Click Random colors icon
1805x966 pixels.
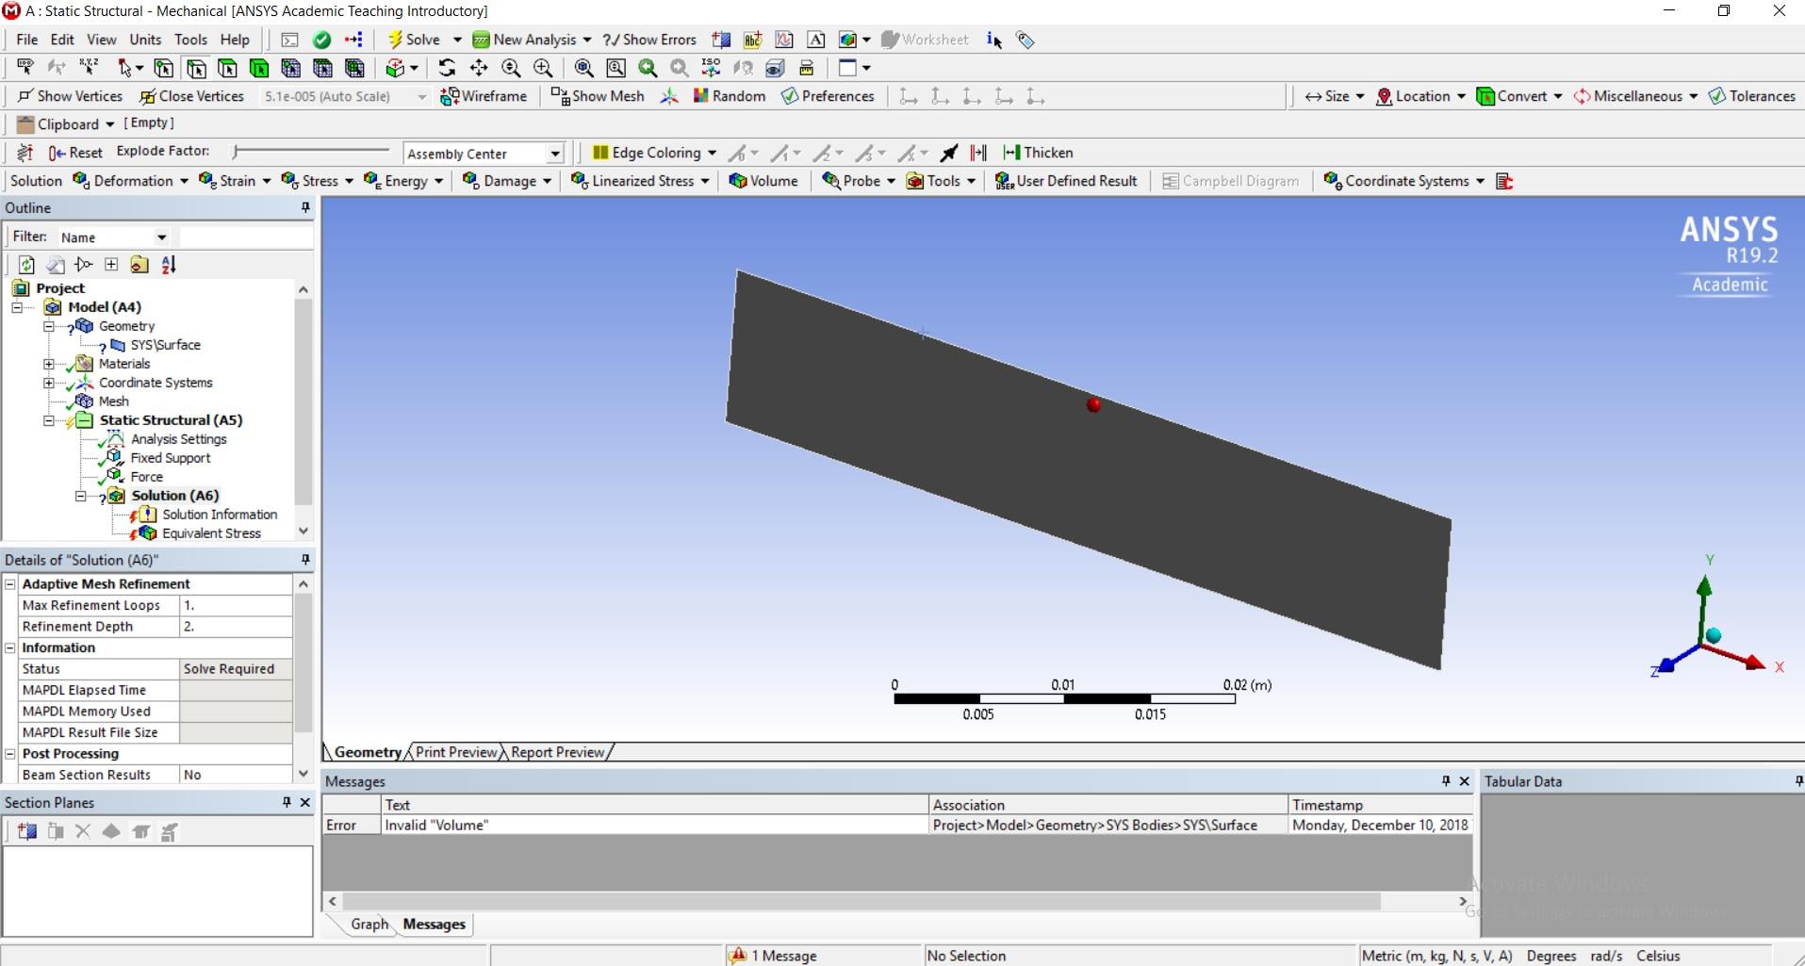click(729, 96)
